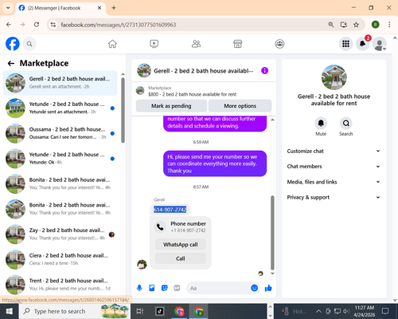
Task: Click the Windows taskbar search box
Action: [x=74, y=311]
